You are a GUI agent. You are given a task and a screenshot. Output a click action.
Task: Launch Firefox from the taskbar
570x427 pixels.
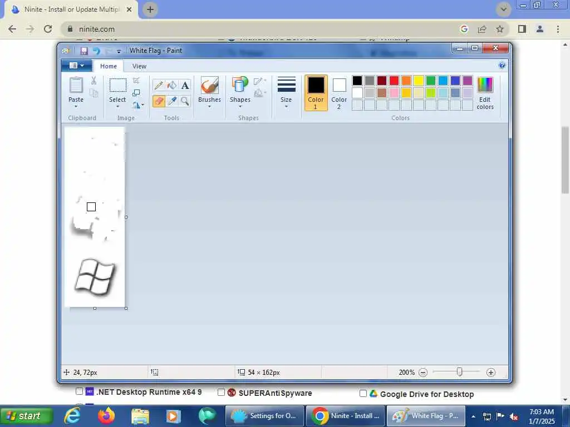coord(106,416)
